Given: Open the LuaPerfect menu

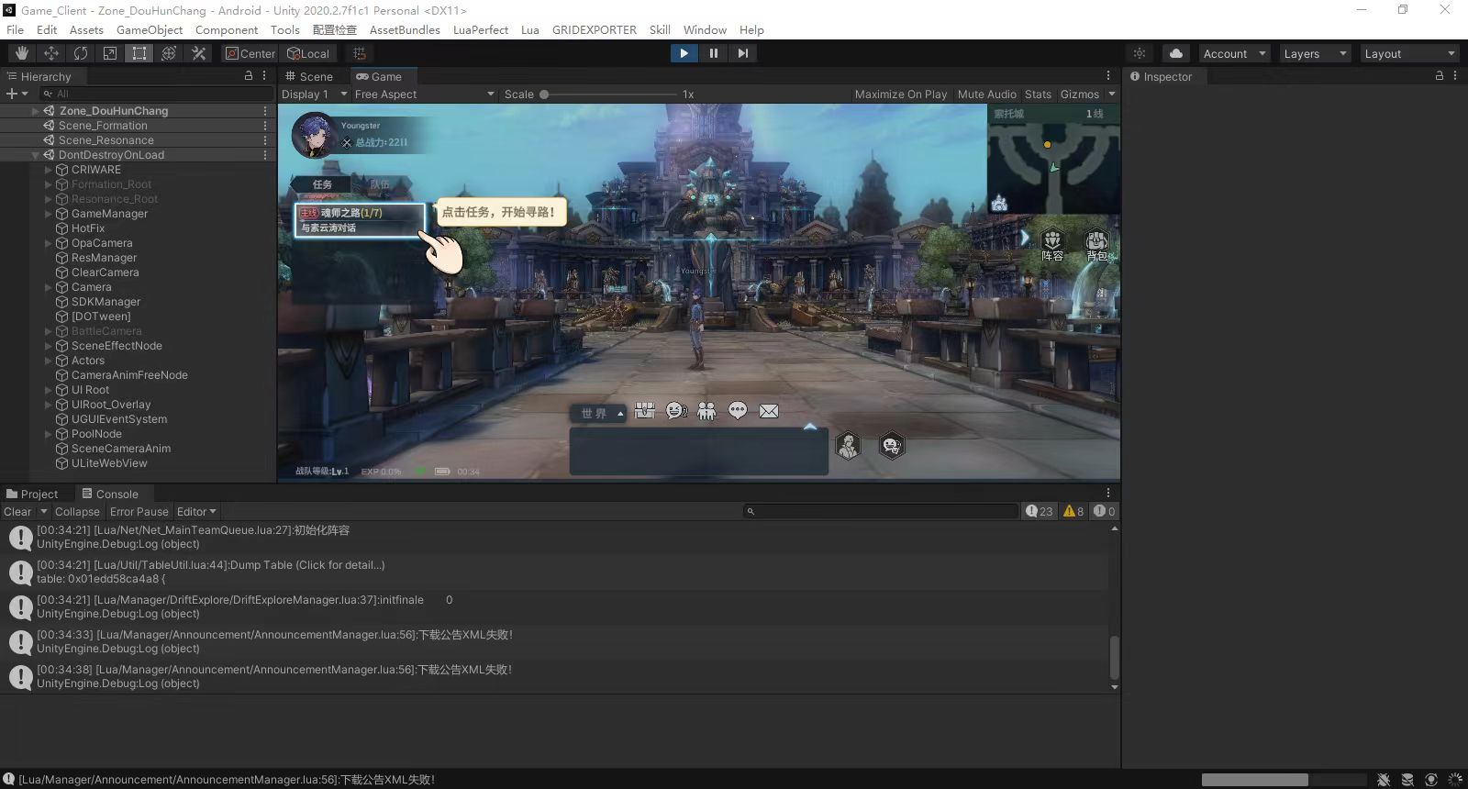Looking at the screenshot, I should 481,29.
